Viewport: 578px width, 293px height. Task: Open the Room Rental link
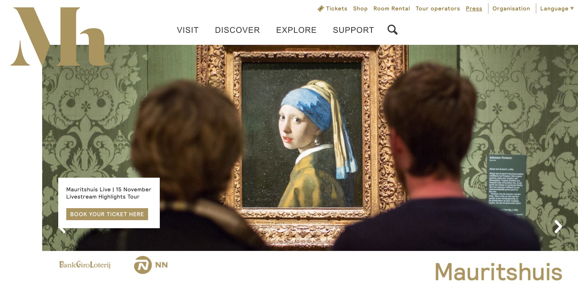coord(392,9)
